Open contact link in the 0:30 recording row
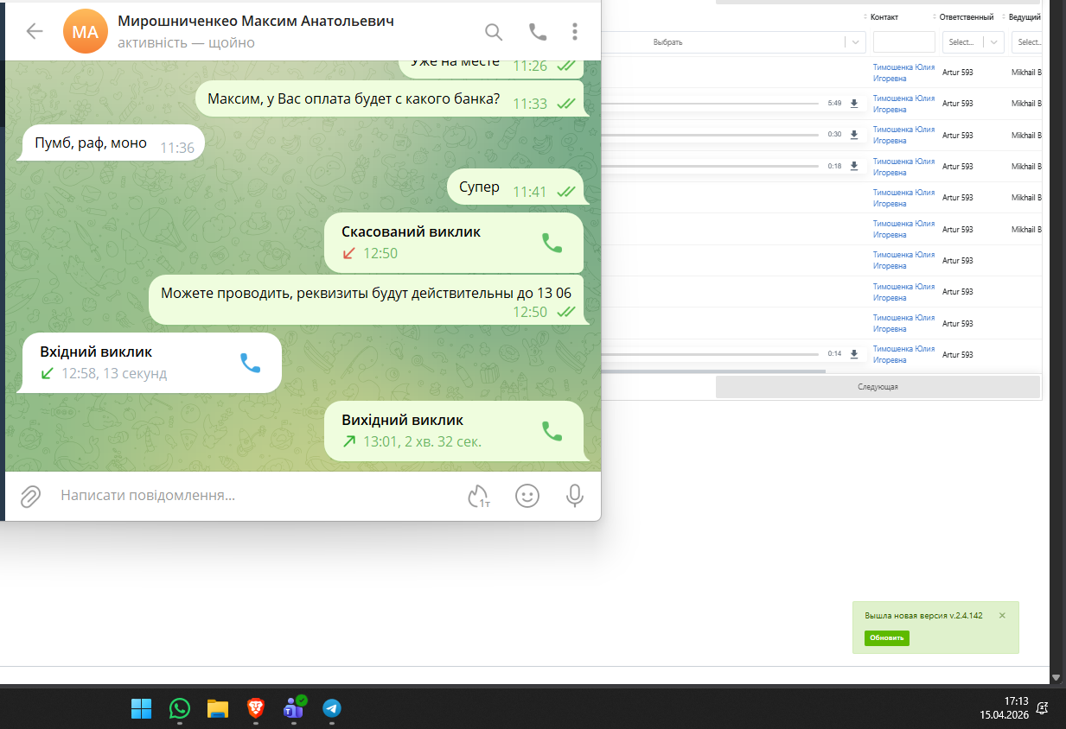The width and height of the screenshot is (1066, 729). [x=903, y=135]
